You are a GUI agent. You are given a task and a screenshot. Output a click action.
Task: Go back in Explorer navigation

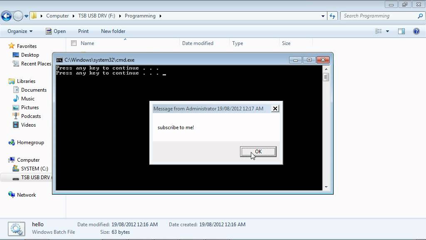tap(7, 16)
